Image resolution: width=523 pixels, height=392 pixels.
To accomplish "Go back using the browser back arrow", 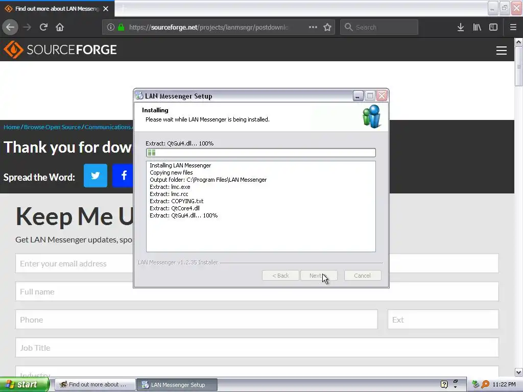I will click(10, 28).
